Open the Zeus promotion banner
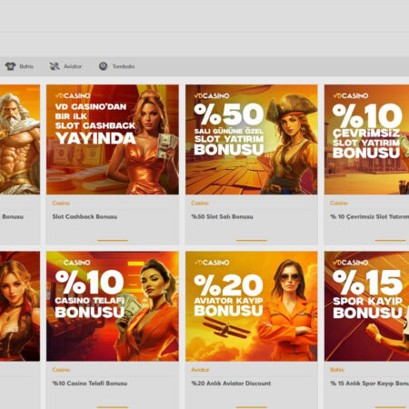Viewport: 409px width, 409px height. (20, 139)
